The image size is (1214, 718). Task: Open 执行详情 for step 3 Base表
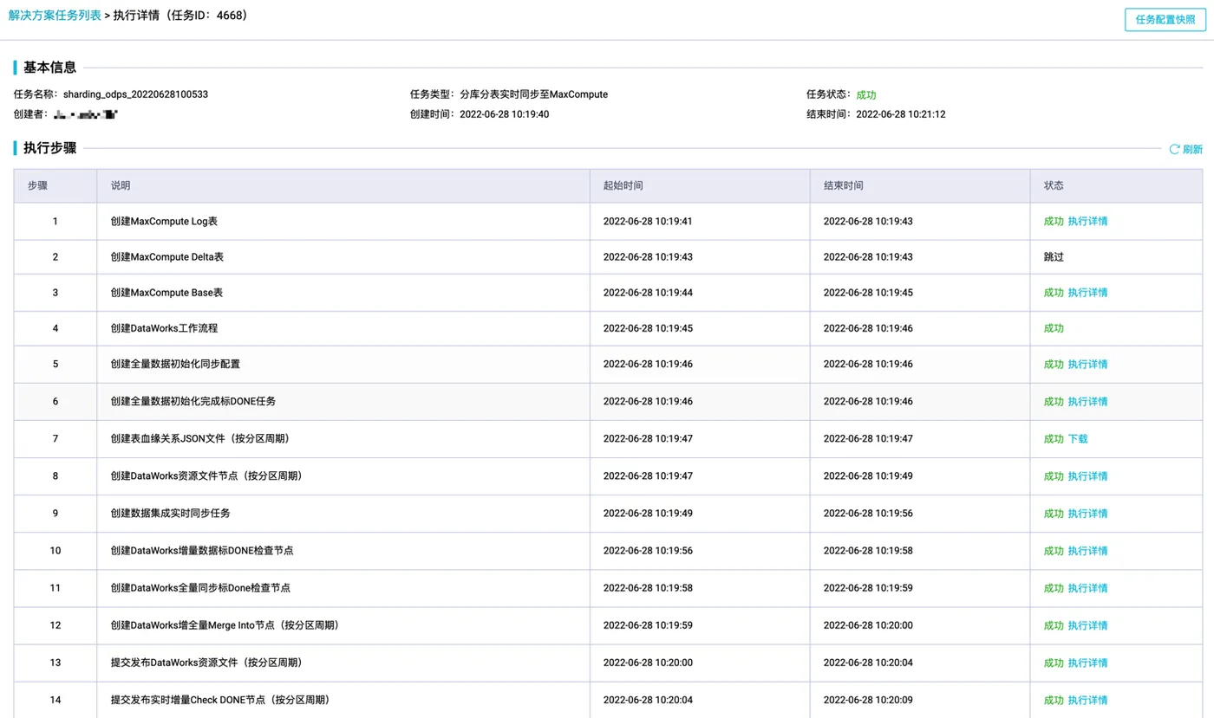pos(1087,293)
